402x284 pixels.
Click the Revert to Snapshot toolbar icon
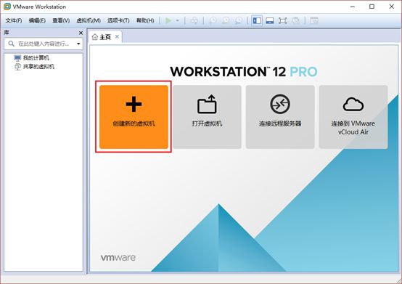(x=226, y=20)
